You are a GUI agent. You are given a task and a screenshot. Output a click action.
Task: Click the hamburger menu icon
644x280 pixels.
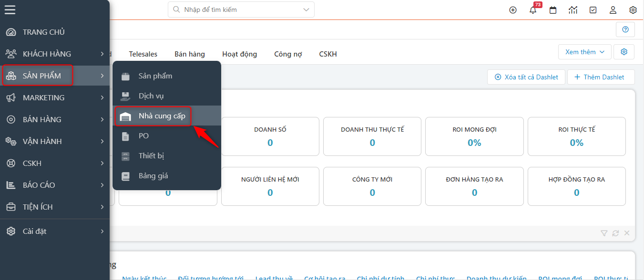pyautogui.click(x=10, y=10)
